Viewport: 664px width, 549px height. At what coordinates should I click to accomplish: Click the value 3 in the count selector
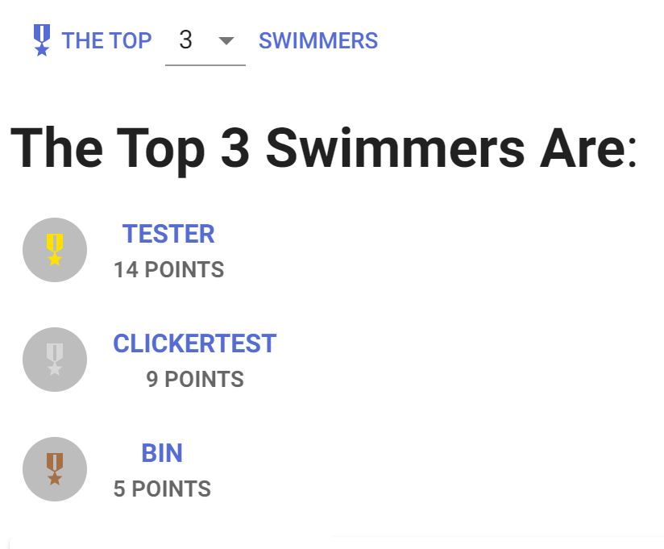(x=186, y=40)
